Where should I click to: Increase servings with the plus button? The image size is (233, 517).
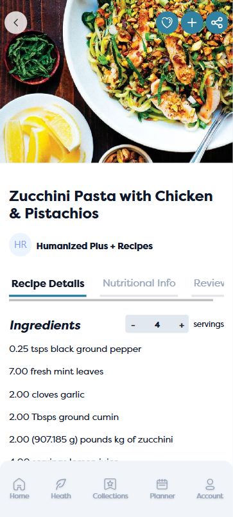tap(181, 325)
